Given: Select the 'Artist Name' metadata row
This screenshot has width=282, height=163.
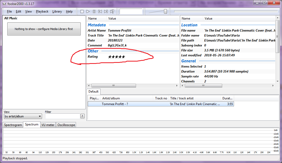Looking at the screenshot, I should (x=133, y=31).
